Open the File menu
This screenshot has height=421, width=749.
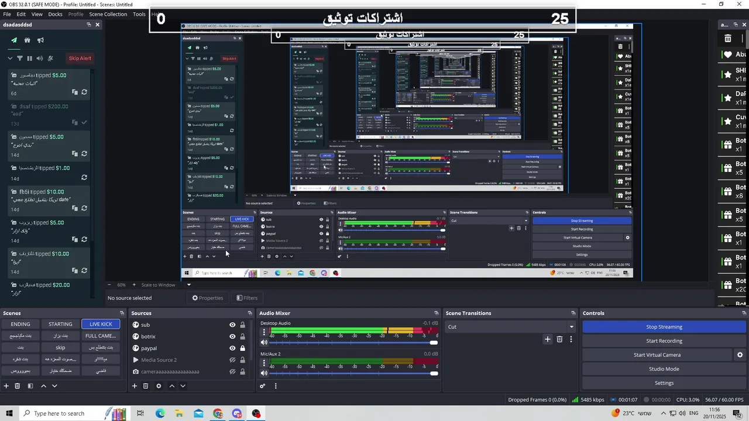pos(7,14)
